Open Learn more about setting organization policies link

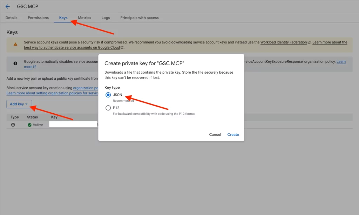(x=52, y=93)
